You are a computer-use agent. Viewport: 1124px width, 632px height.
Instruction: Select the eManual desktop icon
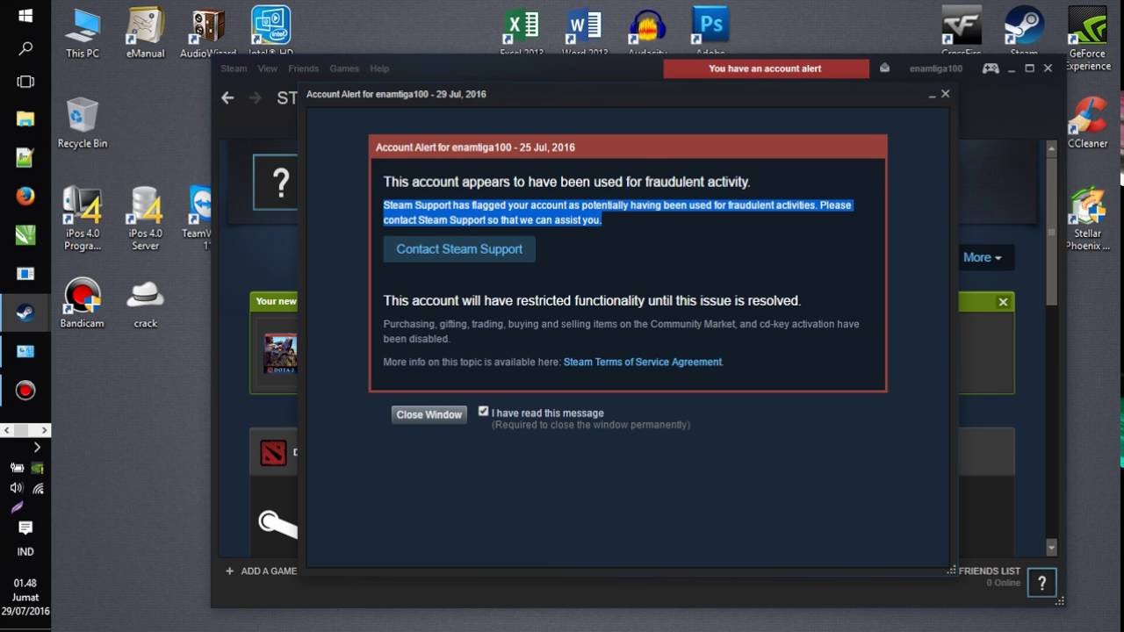[x=145, y=32]
